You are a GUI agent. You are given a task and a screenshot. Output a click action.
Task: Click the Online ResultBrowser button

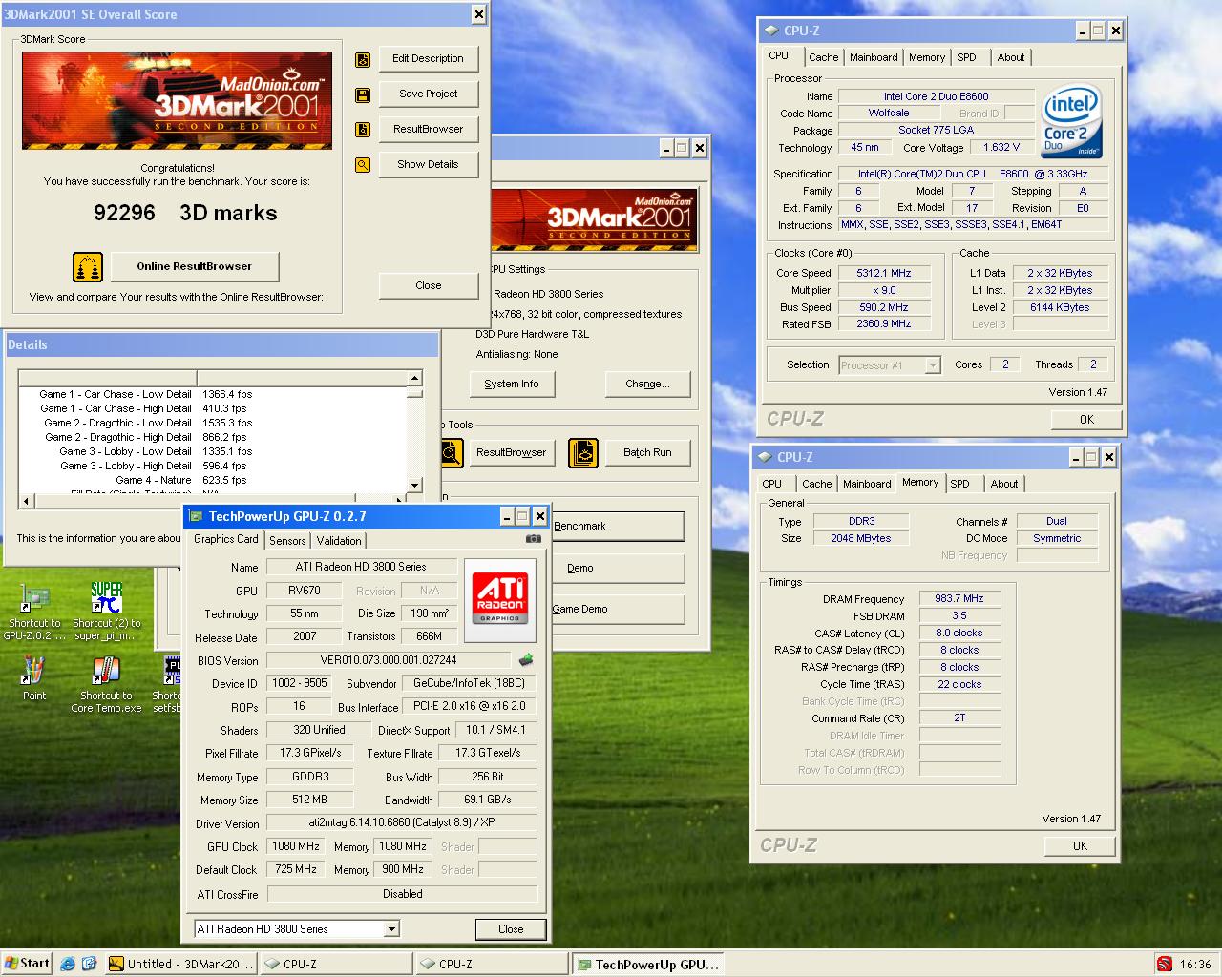(x=195, y=266)
